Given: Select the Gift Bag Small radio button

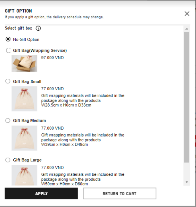Looking at the screenshot, I should [x=8, y=81].
